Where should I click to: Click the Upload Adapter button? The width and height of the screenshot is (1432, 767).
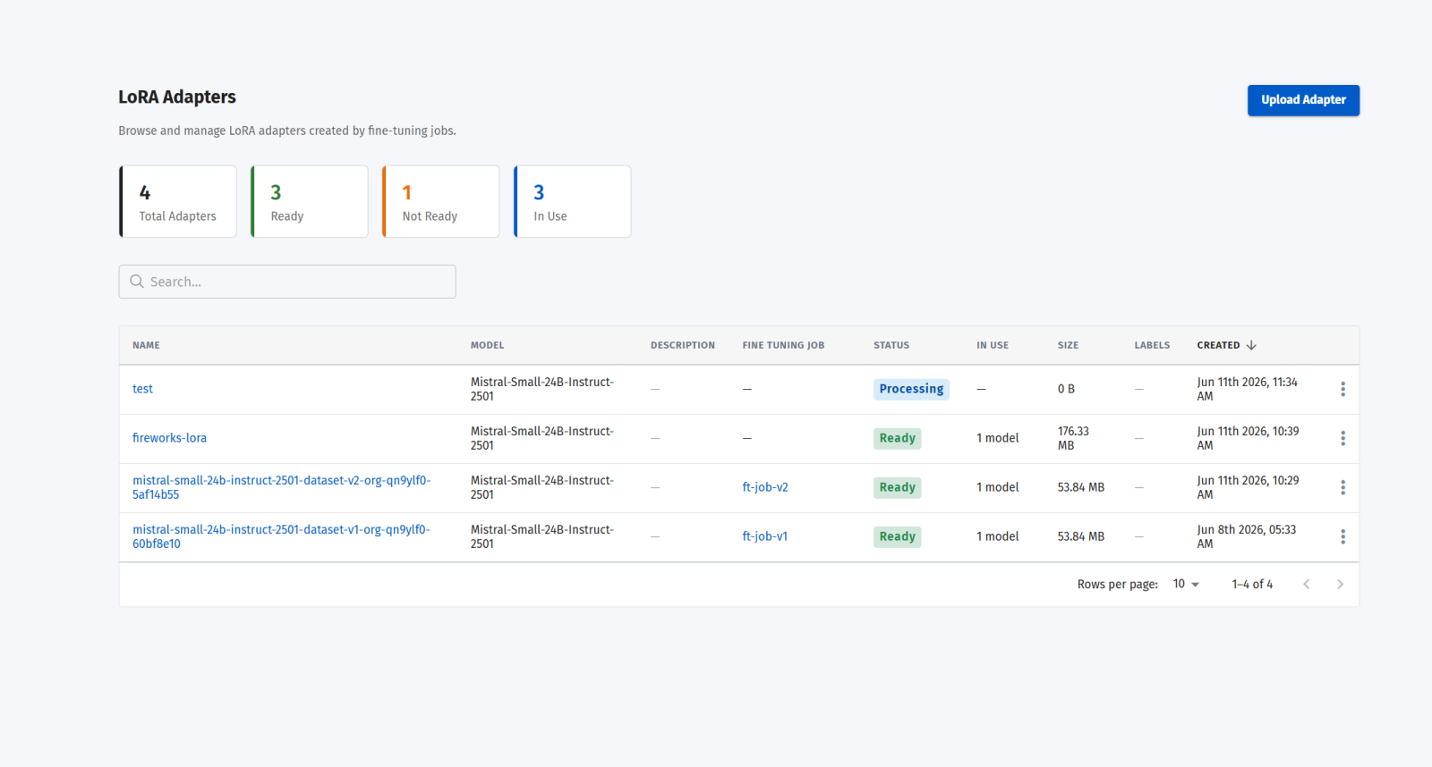[x=1303, y=100]
